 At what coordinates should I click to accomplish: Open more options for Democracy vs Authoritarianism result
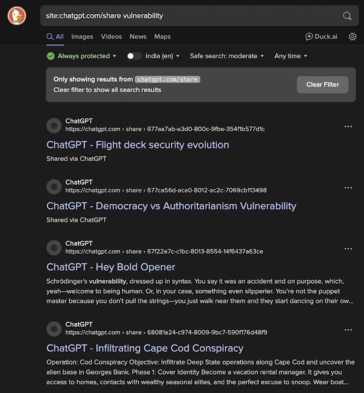[x=348, y=188]
